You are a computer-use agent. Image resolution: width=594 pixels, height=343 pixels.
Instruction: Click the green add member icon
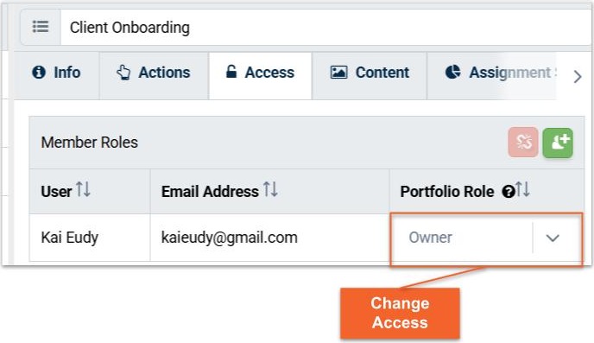tap(558, 143)
